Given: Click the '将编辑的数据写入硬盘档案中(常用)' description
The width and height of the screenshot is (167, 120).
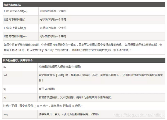Looking at the screenshot, I should [x=60, y=67].
